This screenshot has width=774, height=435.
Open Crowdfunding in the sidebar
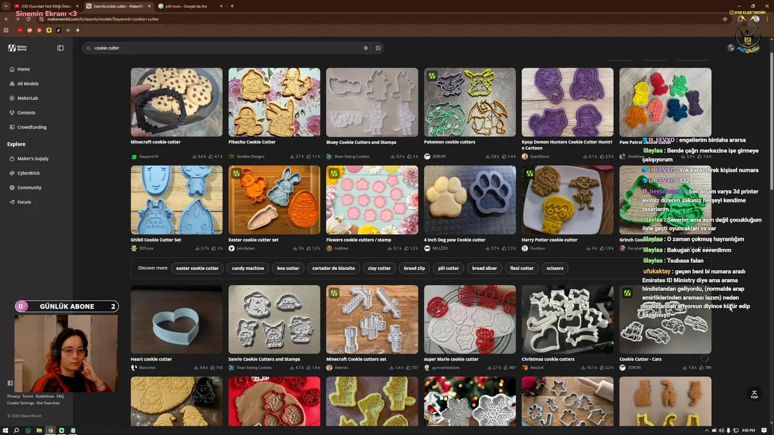click(31, 127)
